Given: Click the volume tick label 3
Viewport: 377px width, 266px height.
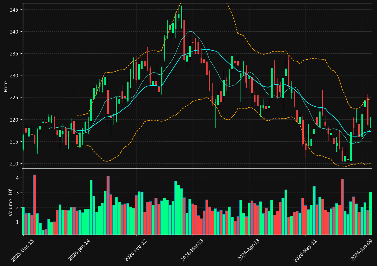Looking at the screenshot, I should (17, 193).
